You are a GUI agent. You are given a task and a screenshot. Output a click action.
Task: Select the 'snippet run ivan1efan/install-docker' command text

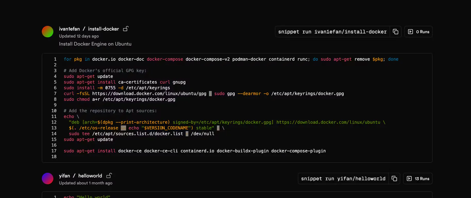(332, 32)
